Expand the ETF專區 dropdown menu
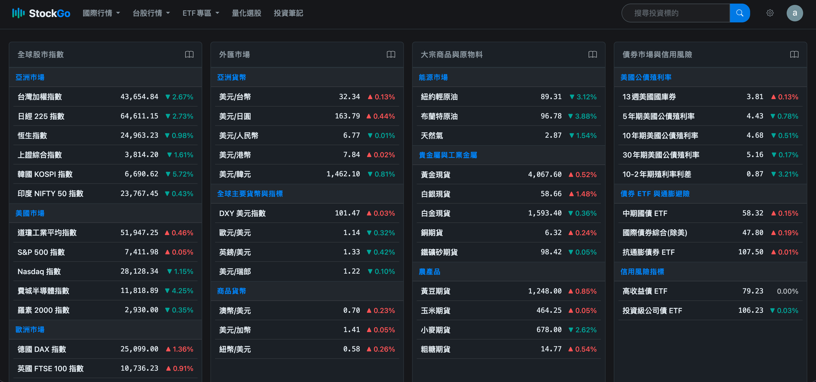 click(x=201, y=13)
